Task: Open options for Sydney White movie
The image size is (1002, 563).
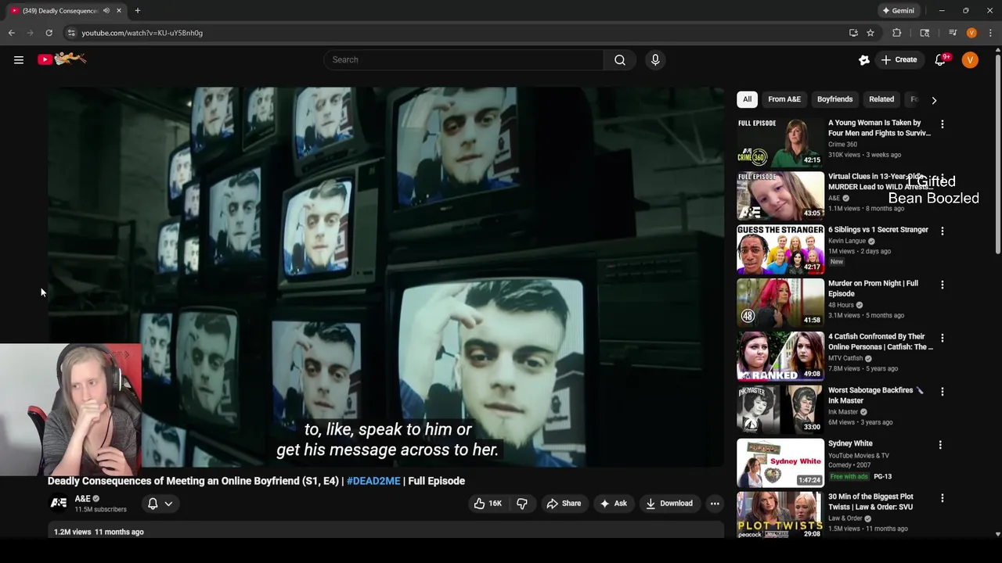Action: tap(940, 445)
